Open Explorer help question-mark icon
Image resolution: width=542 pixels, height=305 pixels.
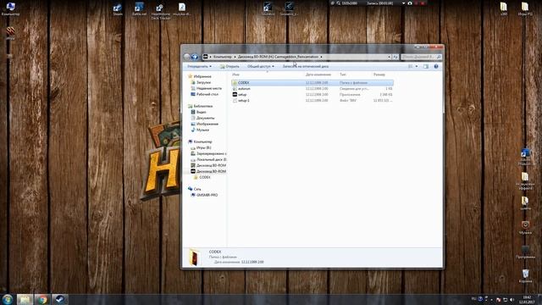coord(436,66)
